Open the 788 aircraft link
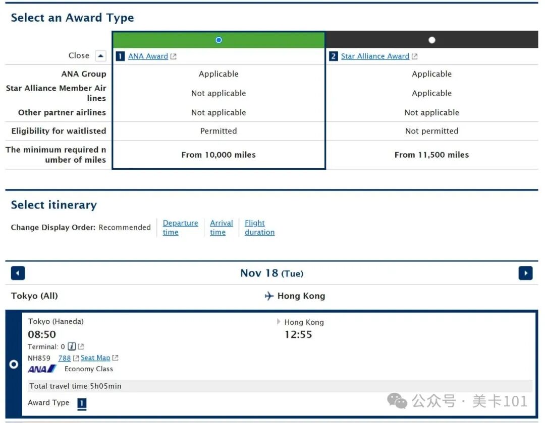Viewport: 545px width, 423px height. [x=64, y=358]
